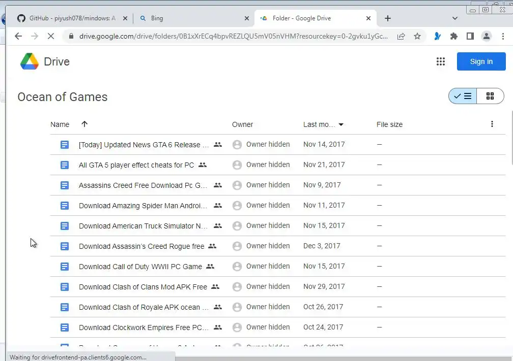Open the file list more options menu
The width and height of the screenshot is (513, 361).
(492, 124)
